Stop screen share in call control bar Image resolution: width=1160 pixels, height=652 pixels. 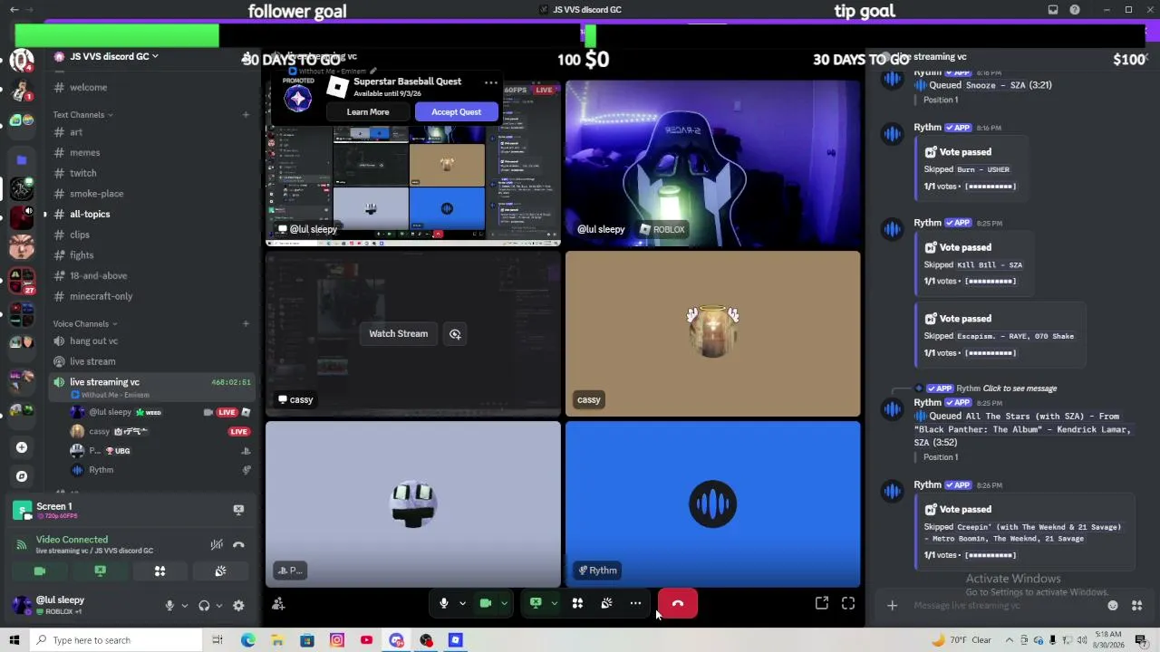[x=536, y=603]
